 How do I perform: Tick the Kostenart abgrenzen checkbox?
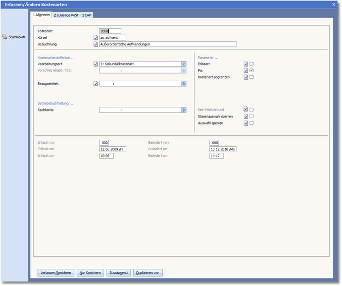click(252, 77)
